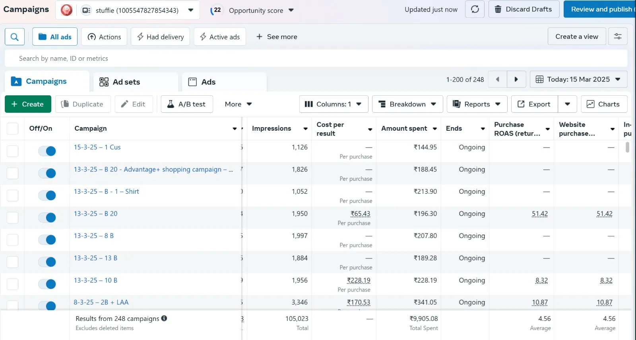
Task: Open the More actions dropdown
Action: tap(238, 104)
